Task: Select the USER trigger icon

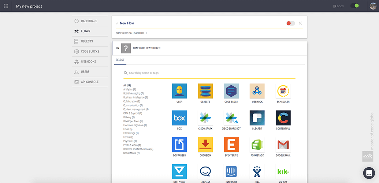Action: pyautogui.click(x=179, y=91)
